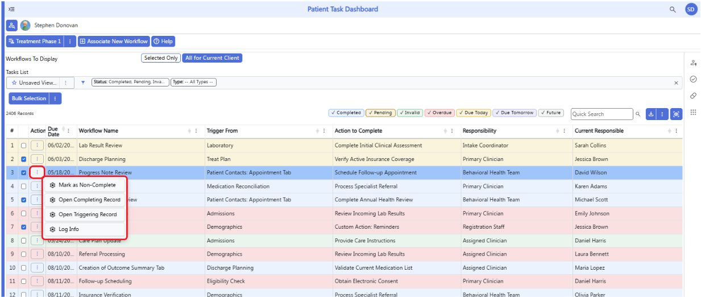Image resolution: width=701 pixels, height=297 pixels.
Task: Toggle the Due Today filter chip
Action: (x=474, y=113)
